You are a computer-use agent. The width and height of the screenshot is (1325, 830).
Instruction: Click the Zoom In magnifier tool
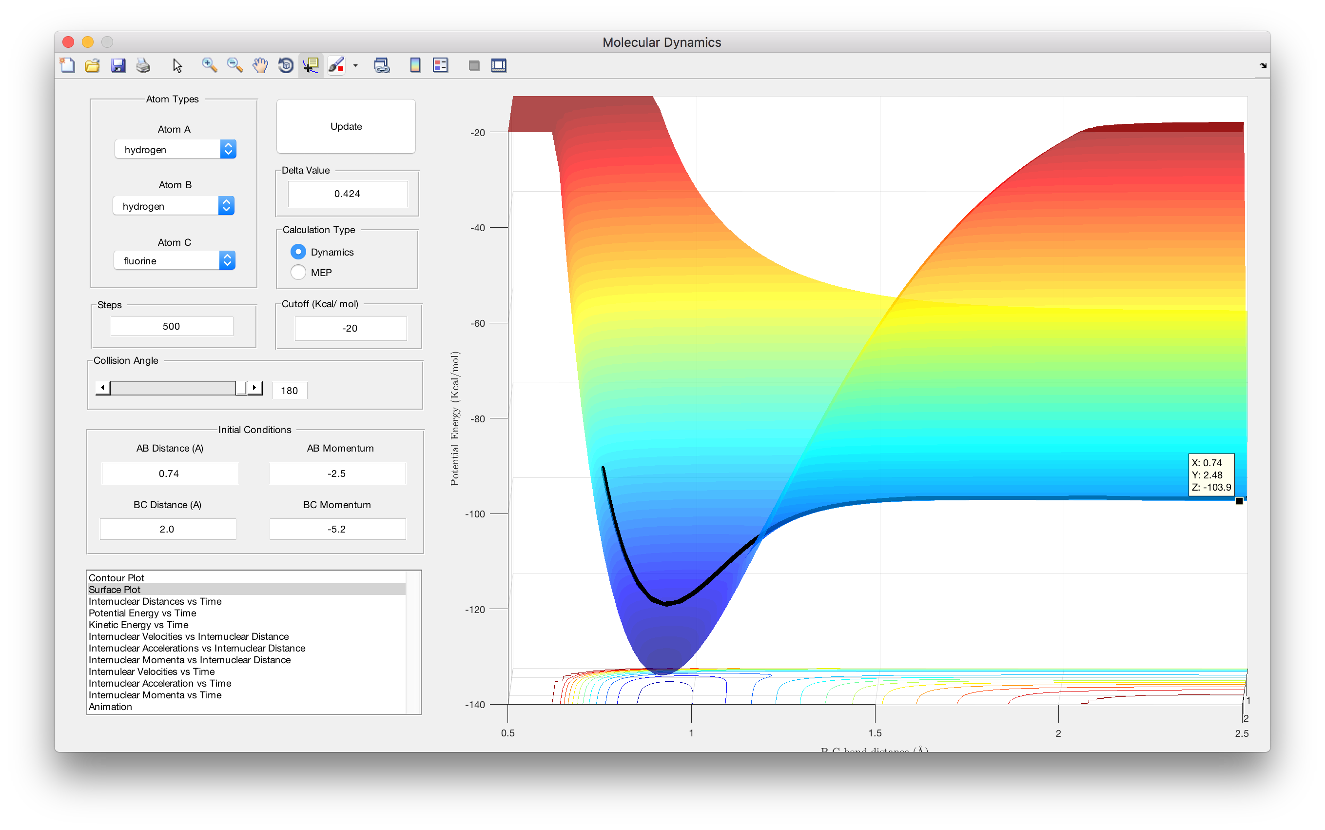pyautogui.click(x=209, y=65)
